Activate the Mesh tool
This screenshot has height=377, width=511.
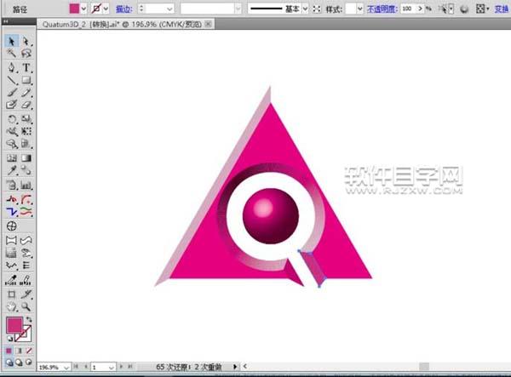pos(11,158)
